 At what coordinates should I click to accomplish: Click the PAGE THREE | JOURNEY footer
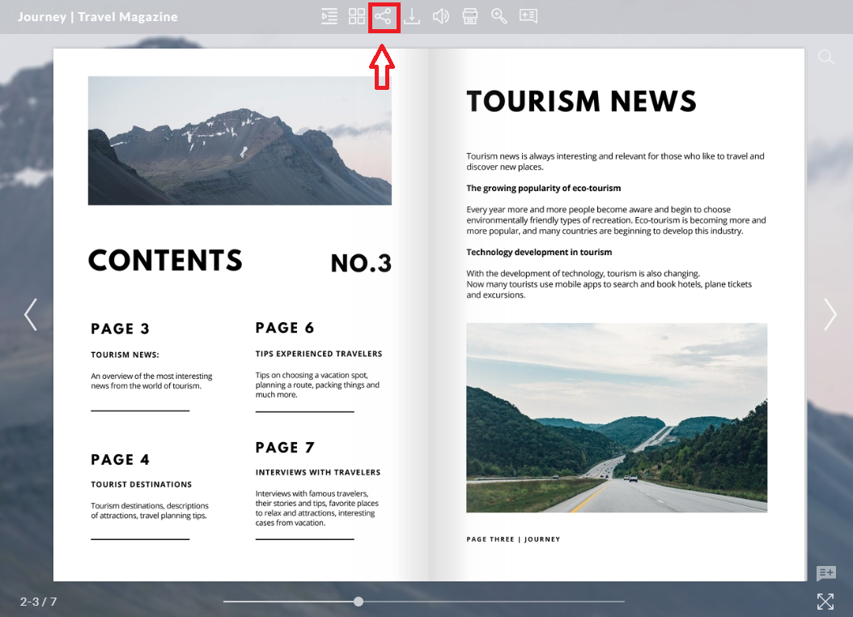click(513, 539)
